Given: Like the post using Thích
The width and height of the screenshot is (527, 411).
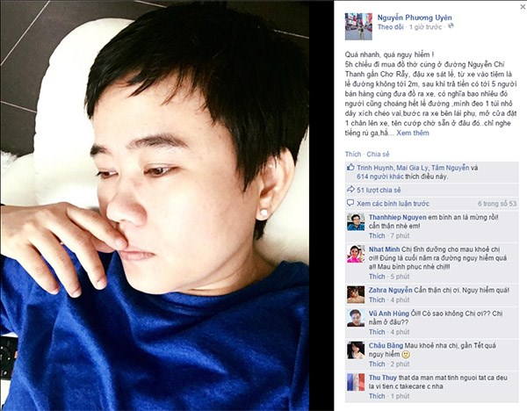Looking at the screenshot, I should [352, 154].
